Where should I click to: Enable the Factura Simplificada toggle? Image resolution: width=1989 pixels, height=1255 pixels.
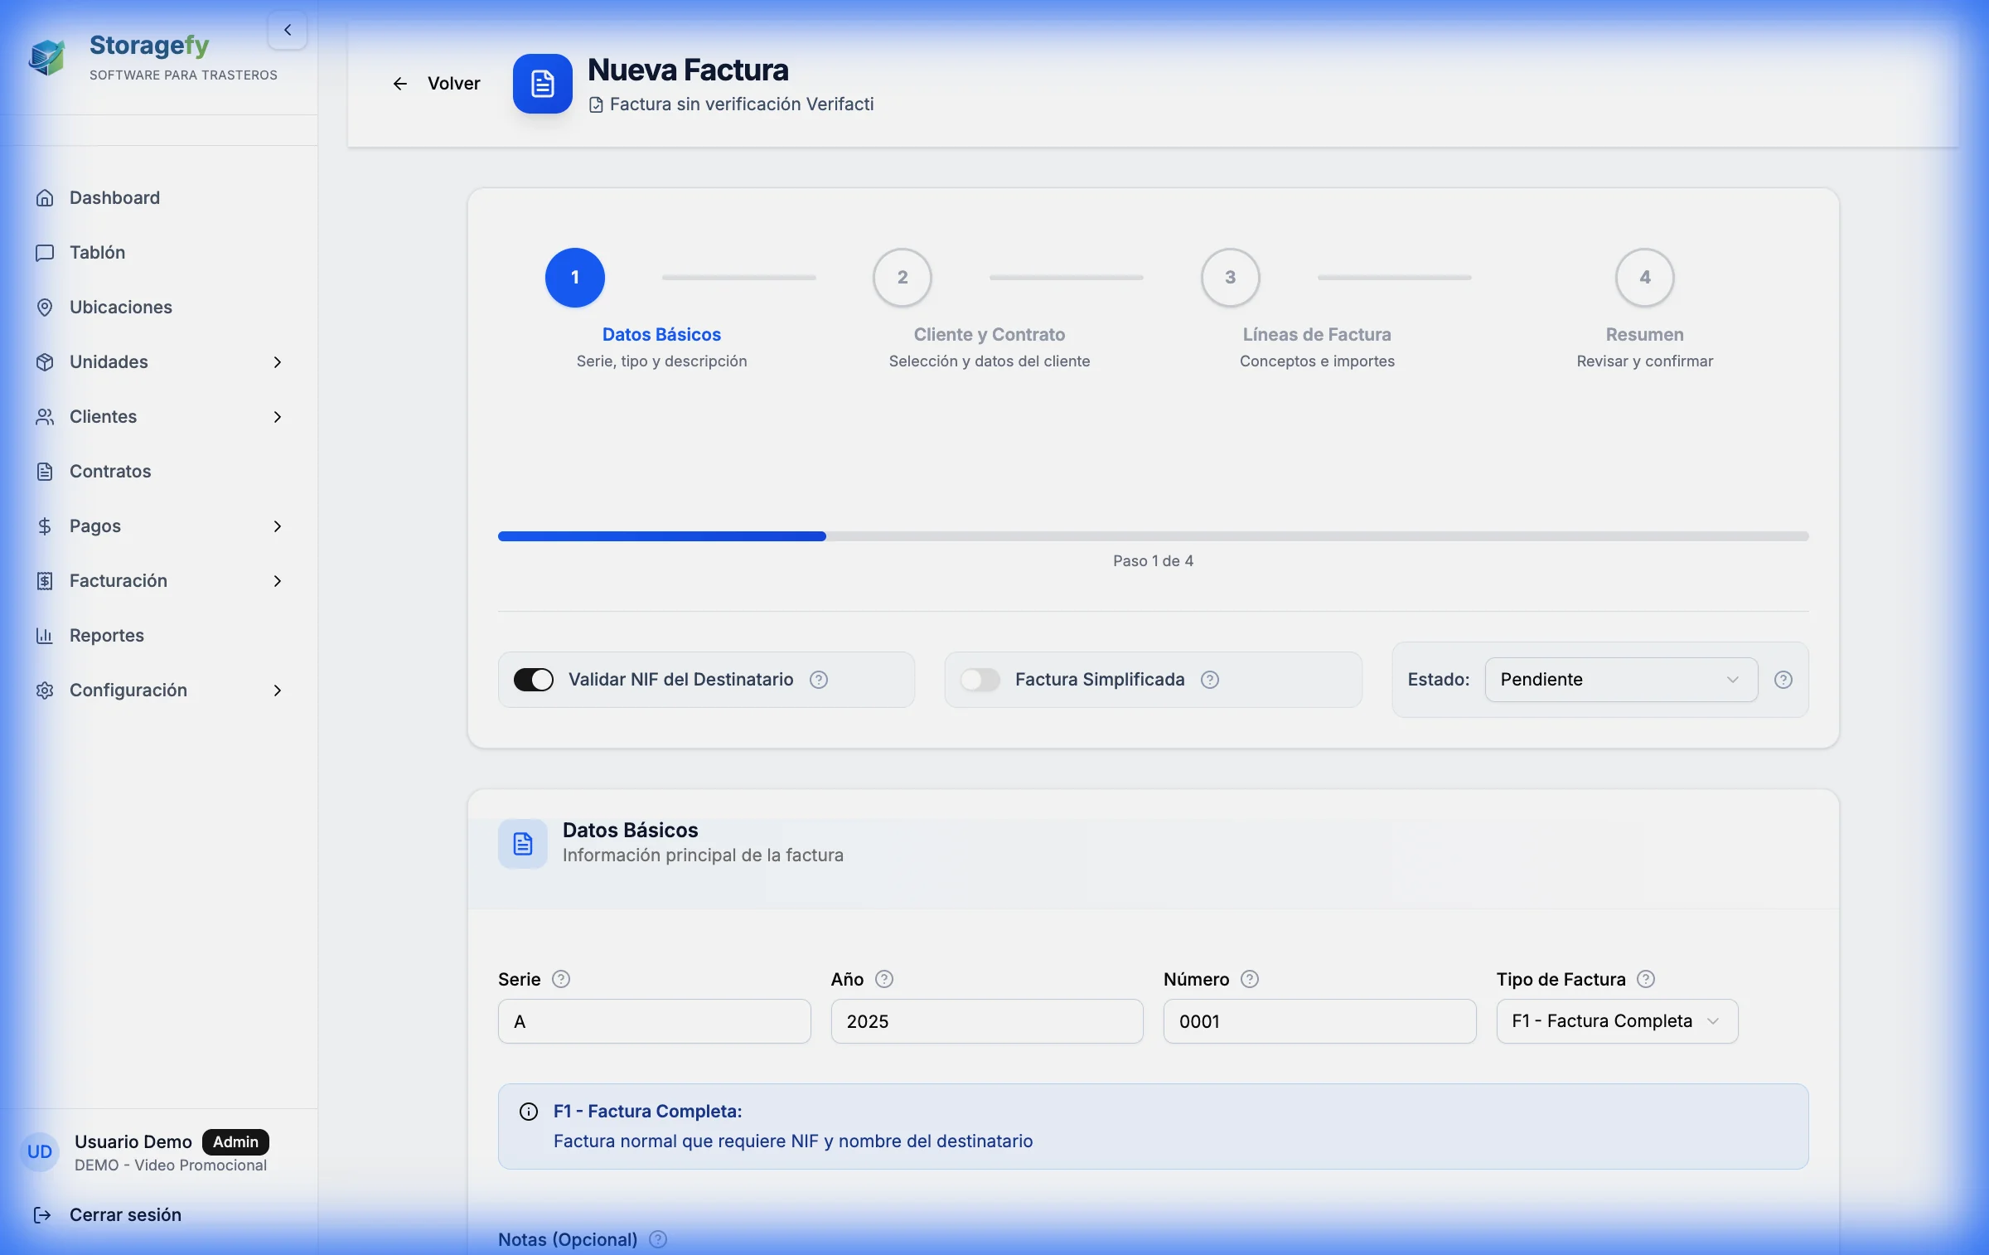pyautogui.click(x=980, y=680)
